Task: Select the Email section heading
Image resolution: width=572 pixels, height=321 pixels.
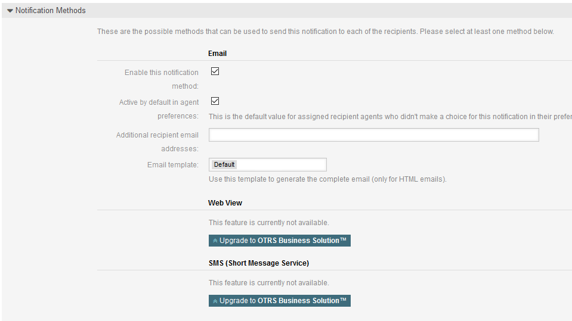Action: (x=217, y=54)
